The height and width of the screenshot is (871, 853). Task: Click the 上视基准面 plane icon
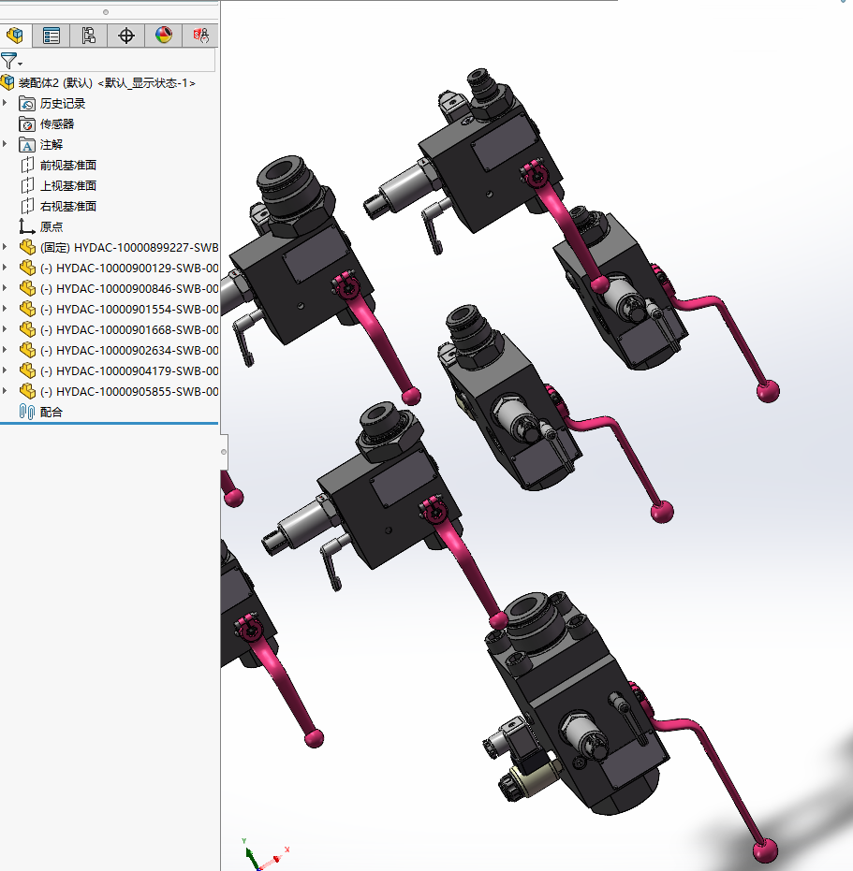[27, 185]
